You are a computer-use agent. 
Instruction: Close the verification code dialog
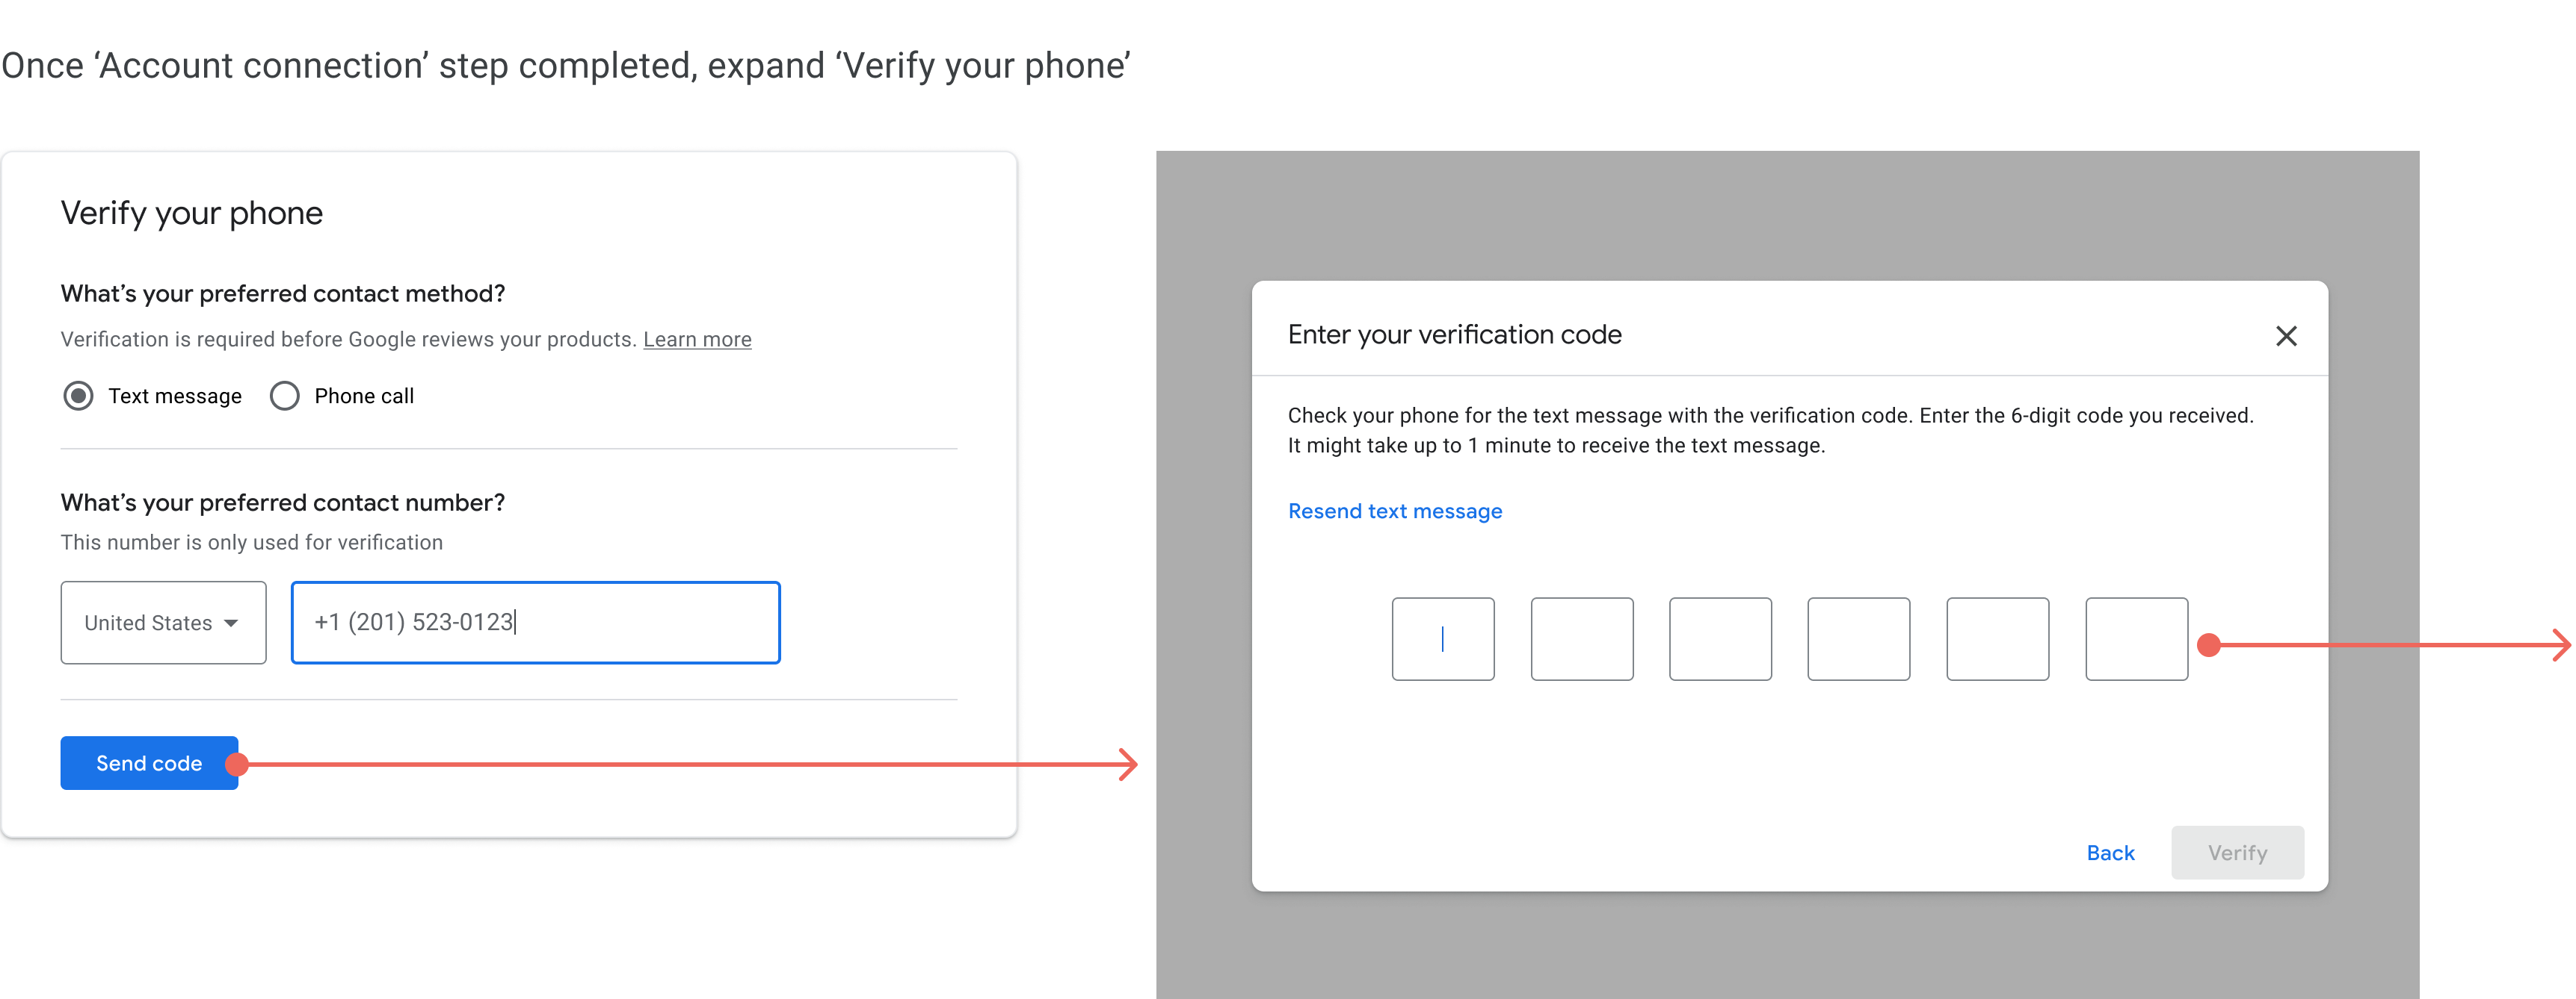(x=2285, y=336)
